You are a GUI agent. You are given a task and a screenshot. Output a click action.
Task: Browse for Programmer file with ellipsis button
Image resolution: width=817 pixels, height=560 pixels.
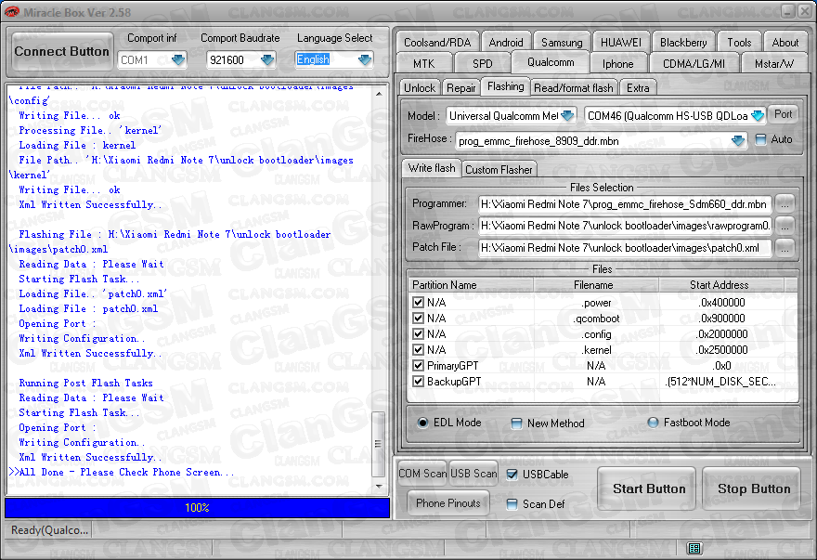click(x=785, y=204)
